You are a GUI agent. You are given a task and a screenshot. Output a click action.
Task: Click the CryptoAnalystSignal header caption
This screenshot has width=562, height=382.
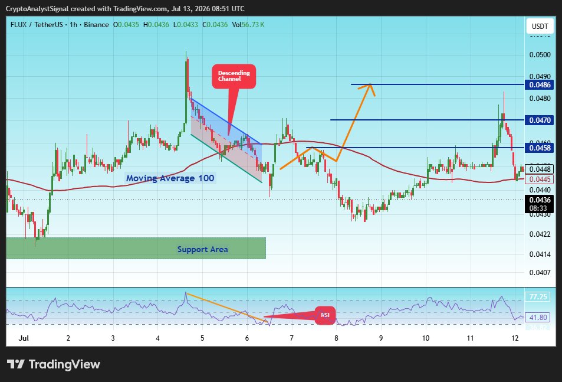click(125, 9)
